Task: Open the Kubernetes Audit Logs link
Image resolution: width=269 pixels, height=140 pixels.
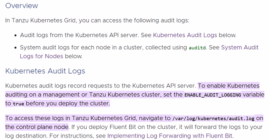Action: coord(185,35)
